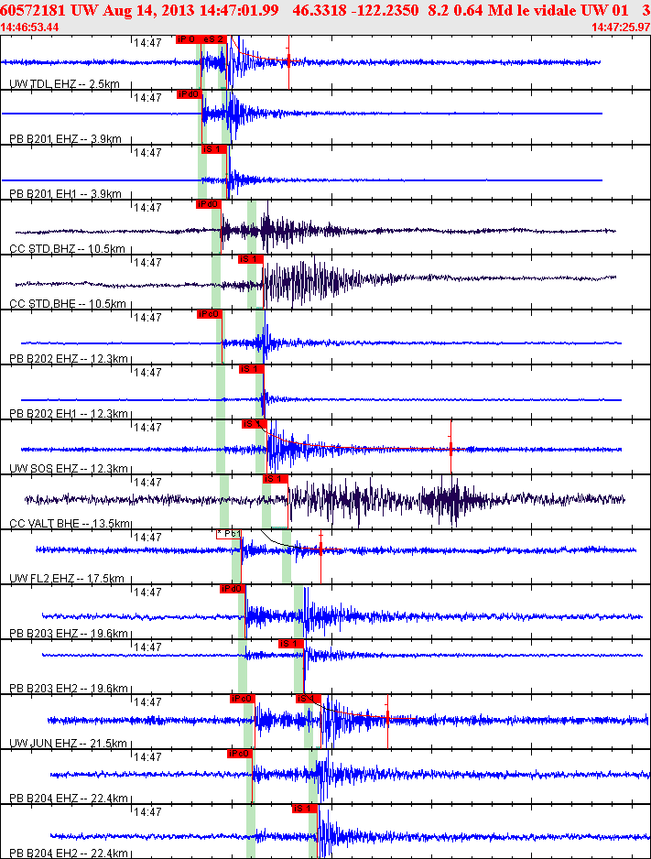
Task: Select the iS 1 pick flag on B204 EH2
Action: (304, 809)
